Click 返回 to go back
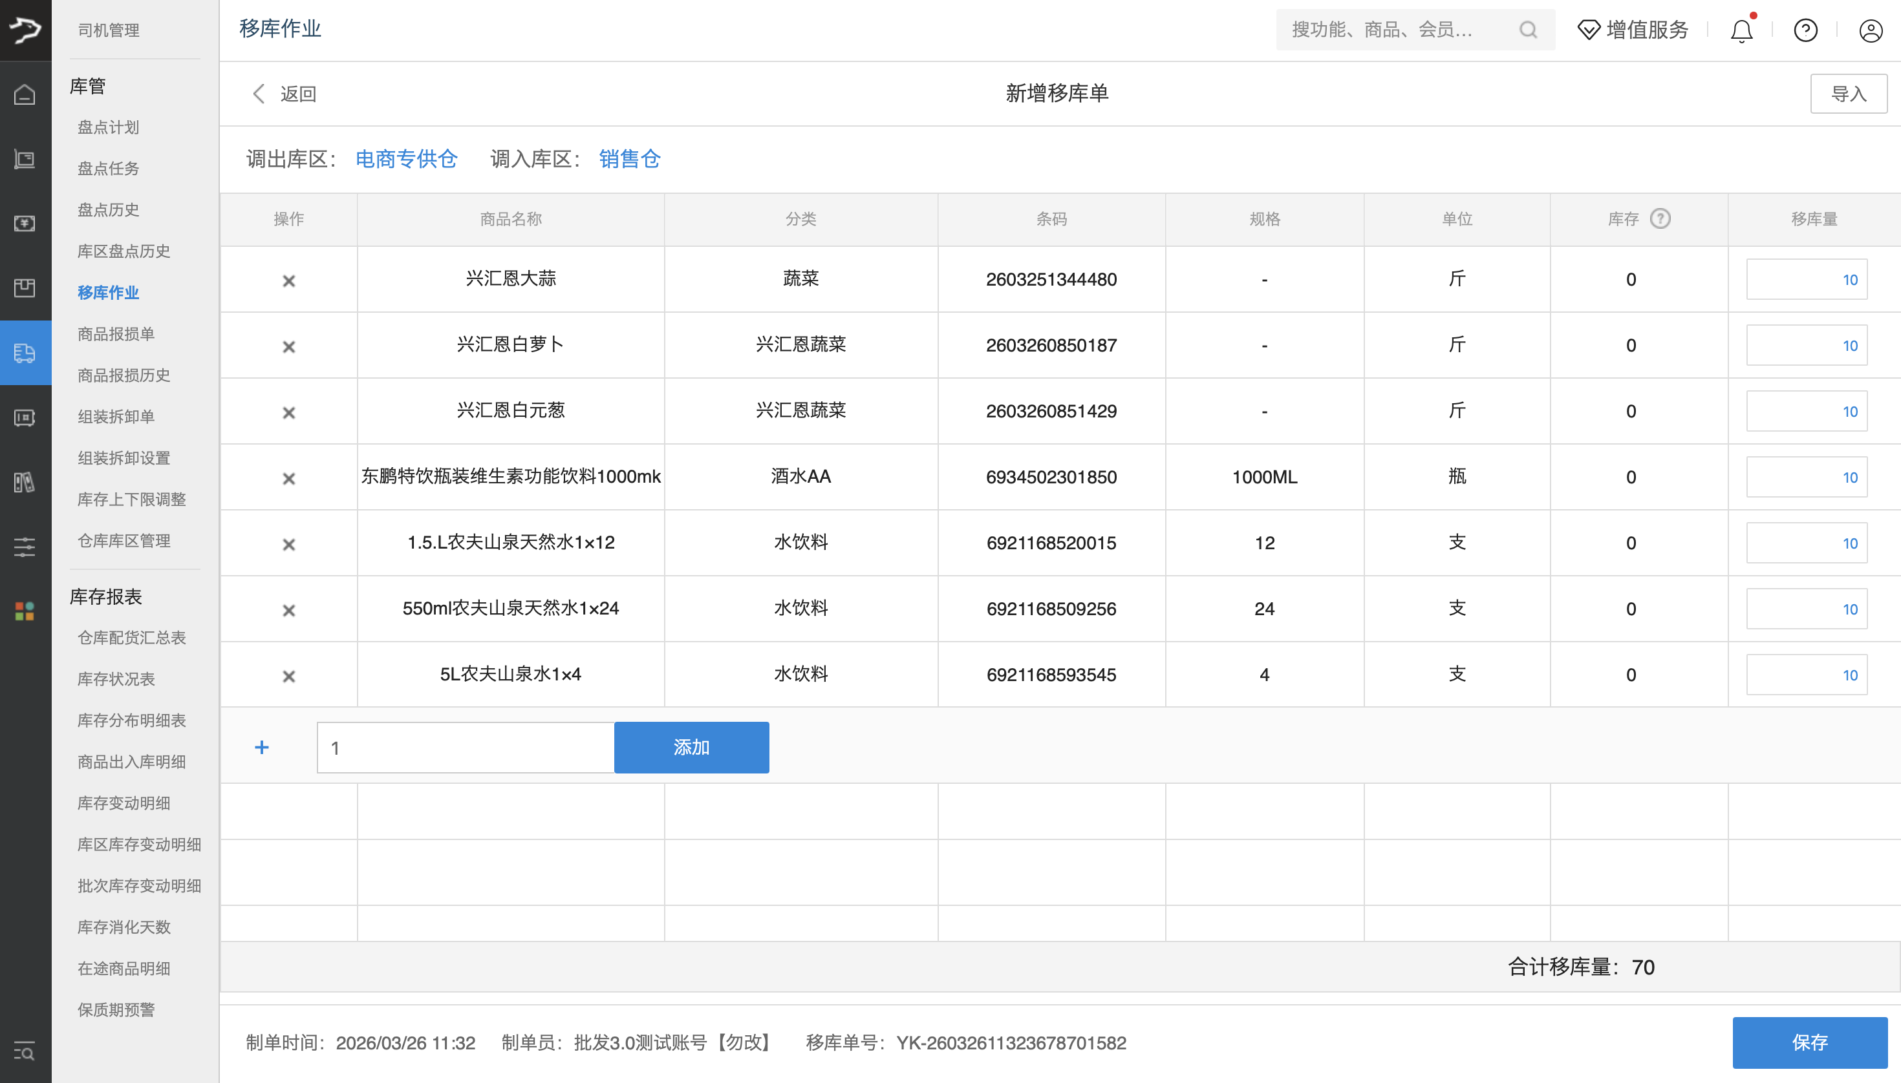Screen dimensions: 1901x1083 click(297, 94)
